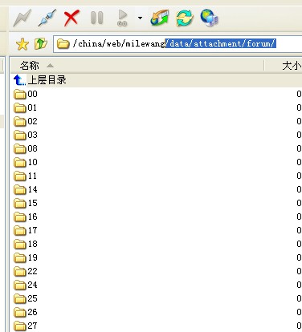This screenshot has width=302, height=332.
Task: Click the disconnect plug icon
Action: tap(47, 18)
